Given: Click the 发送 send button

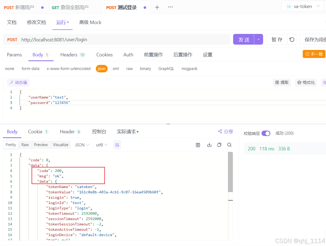Looking at the screenshot, I should [x=243, y=39].
